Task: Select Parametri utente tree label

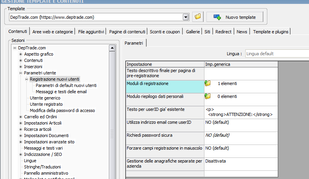Action: click(x=40, y=73)
